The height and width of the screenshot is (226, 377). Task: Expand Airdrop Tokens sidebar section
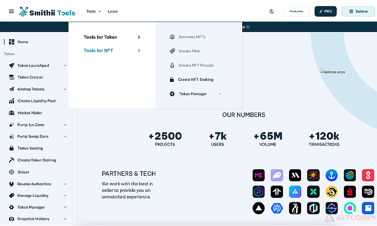click(x=65, y=89)
